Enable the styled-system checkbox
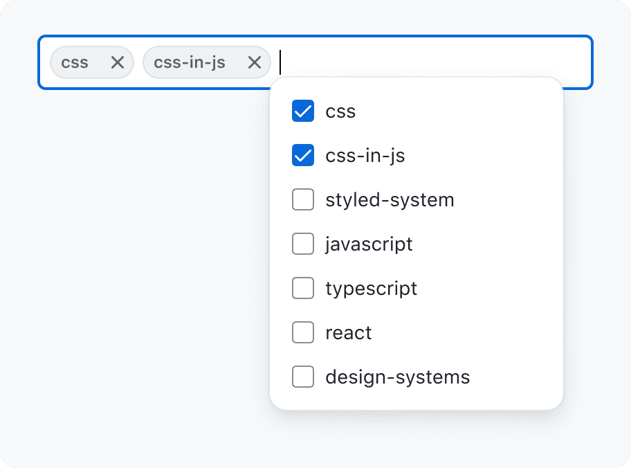Image resolution: width=631 pixels, height=468 pixels. click(303, 200)
